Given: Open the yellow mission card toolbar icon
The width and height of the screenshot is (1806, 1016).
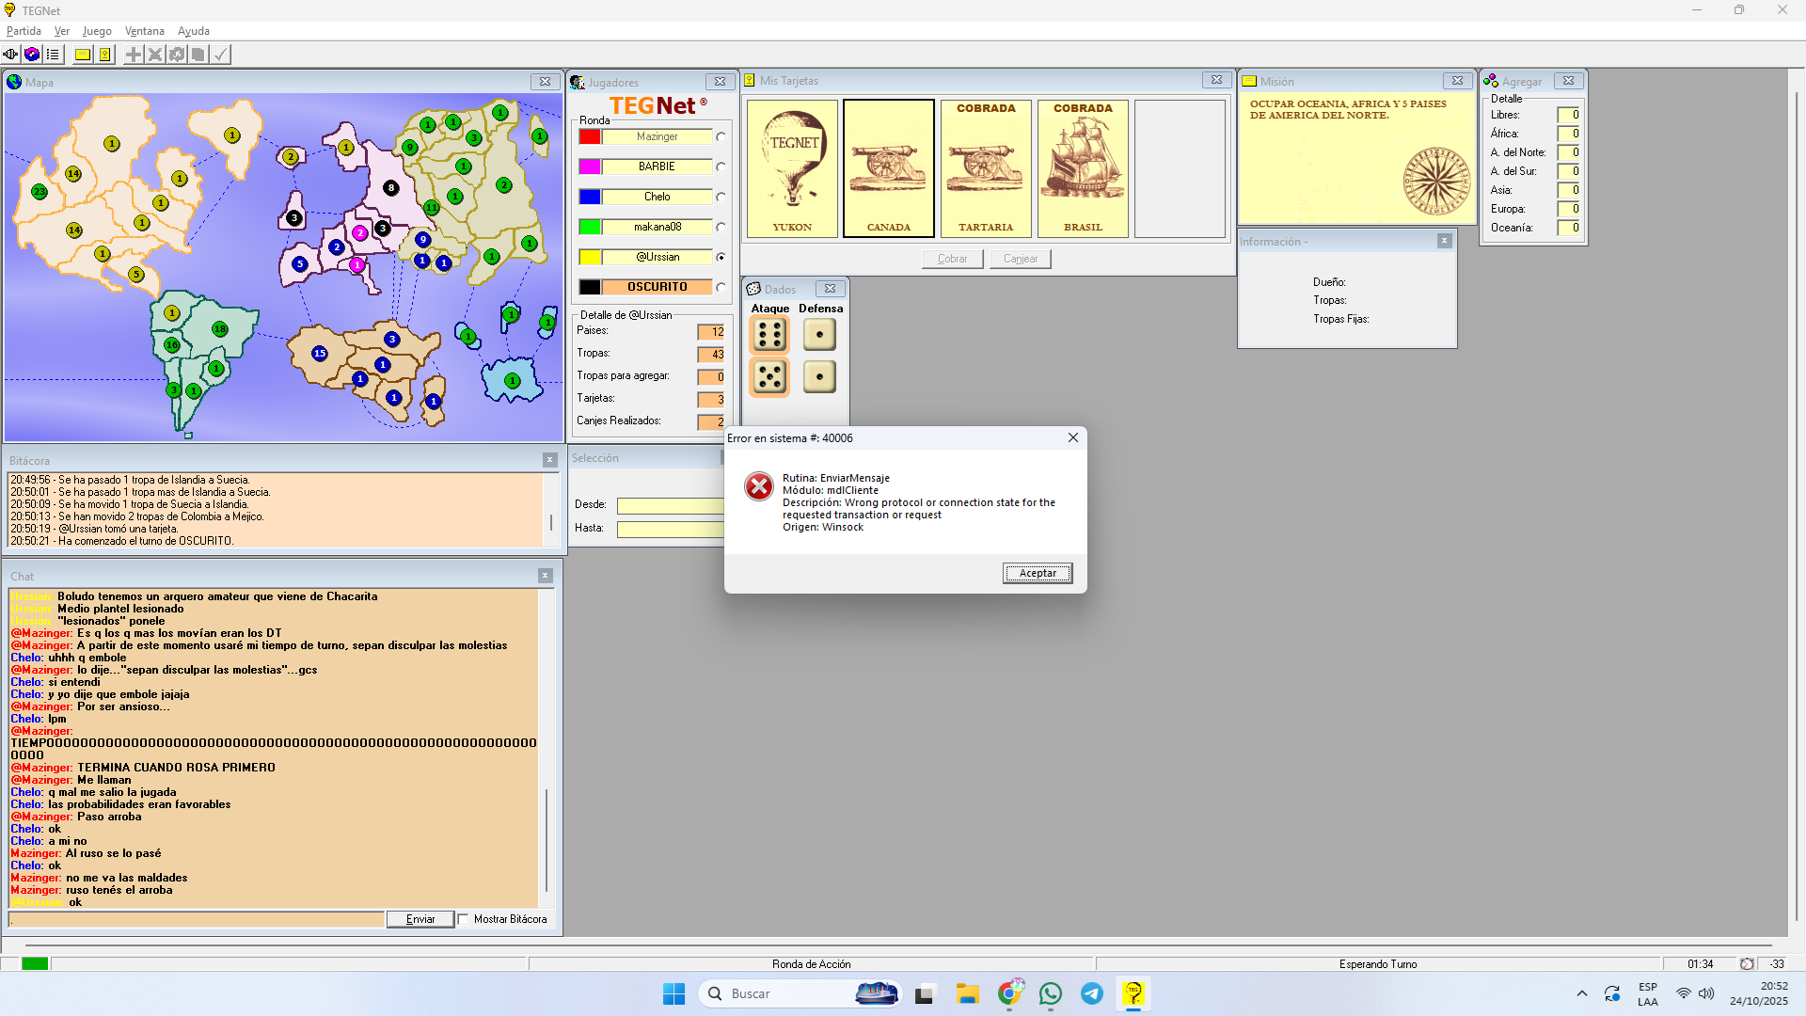Looking at the screenshot, I should (83, 55).
